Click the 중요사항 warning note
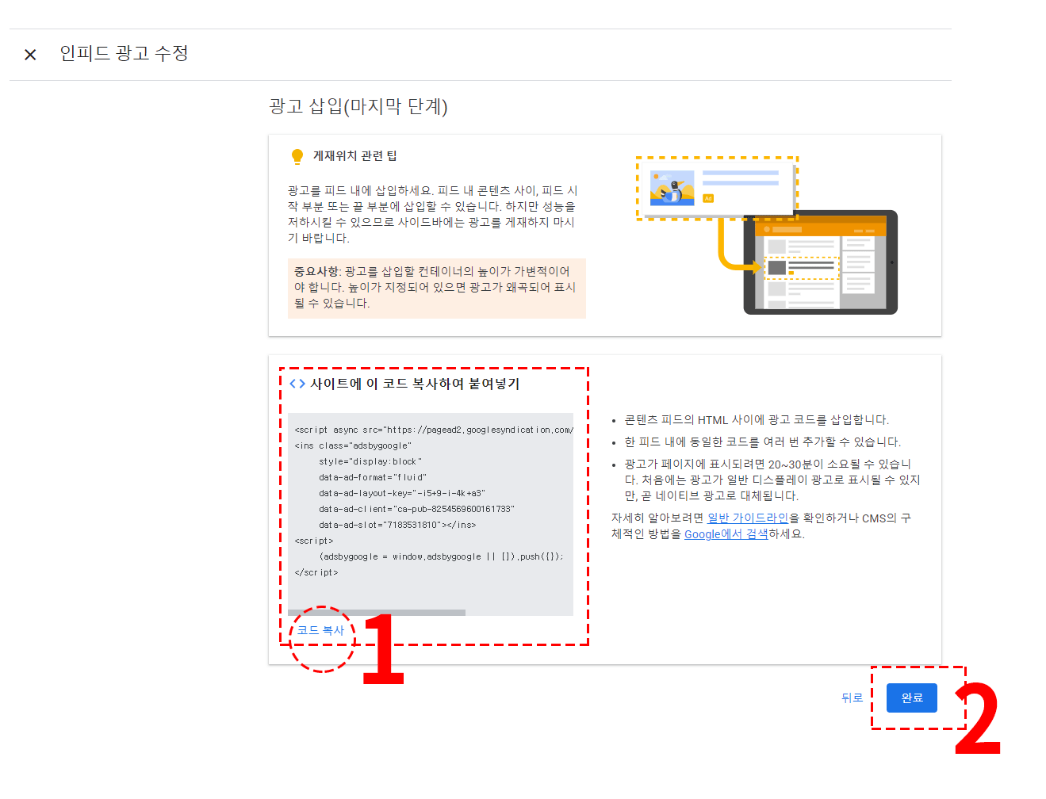Viewport: 1046px width, 799px height. [x=437, y=288]
